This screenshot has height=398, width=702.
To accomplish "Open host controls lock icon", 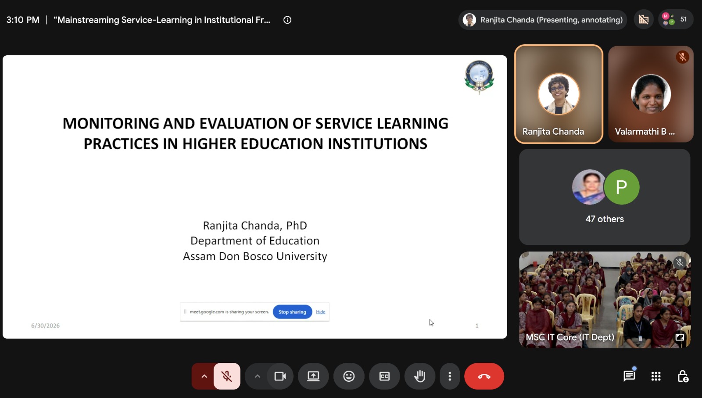I will tap(683, 376).
